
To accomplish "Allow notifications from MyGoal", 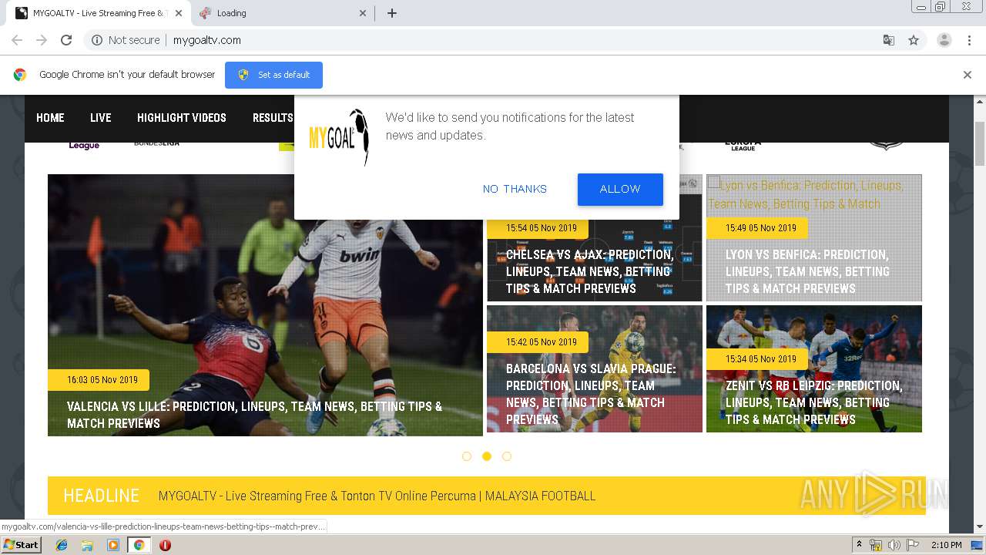I will [620, 189].
